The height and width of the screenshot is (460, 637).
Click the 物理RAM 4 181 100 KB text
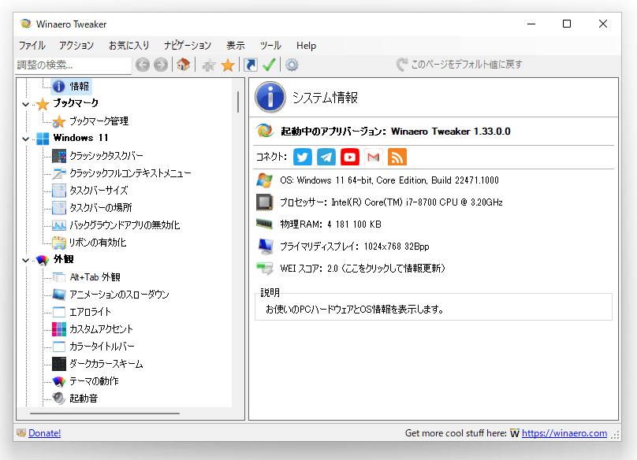(x=330, y=224)
